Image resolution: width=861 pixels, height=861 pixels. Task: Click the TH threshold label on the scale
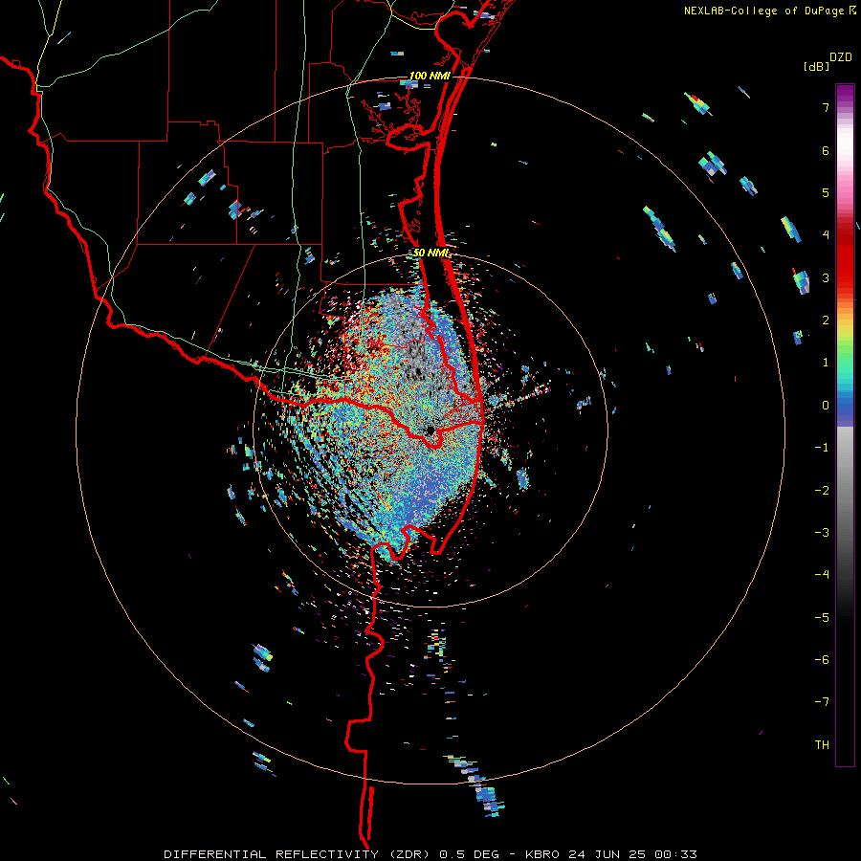[822, 745]
